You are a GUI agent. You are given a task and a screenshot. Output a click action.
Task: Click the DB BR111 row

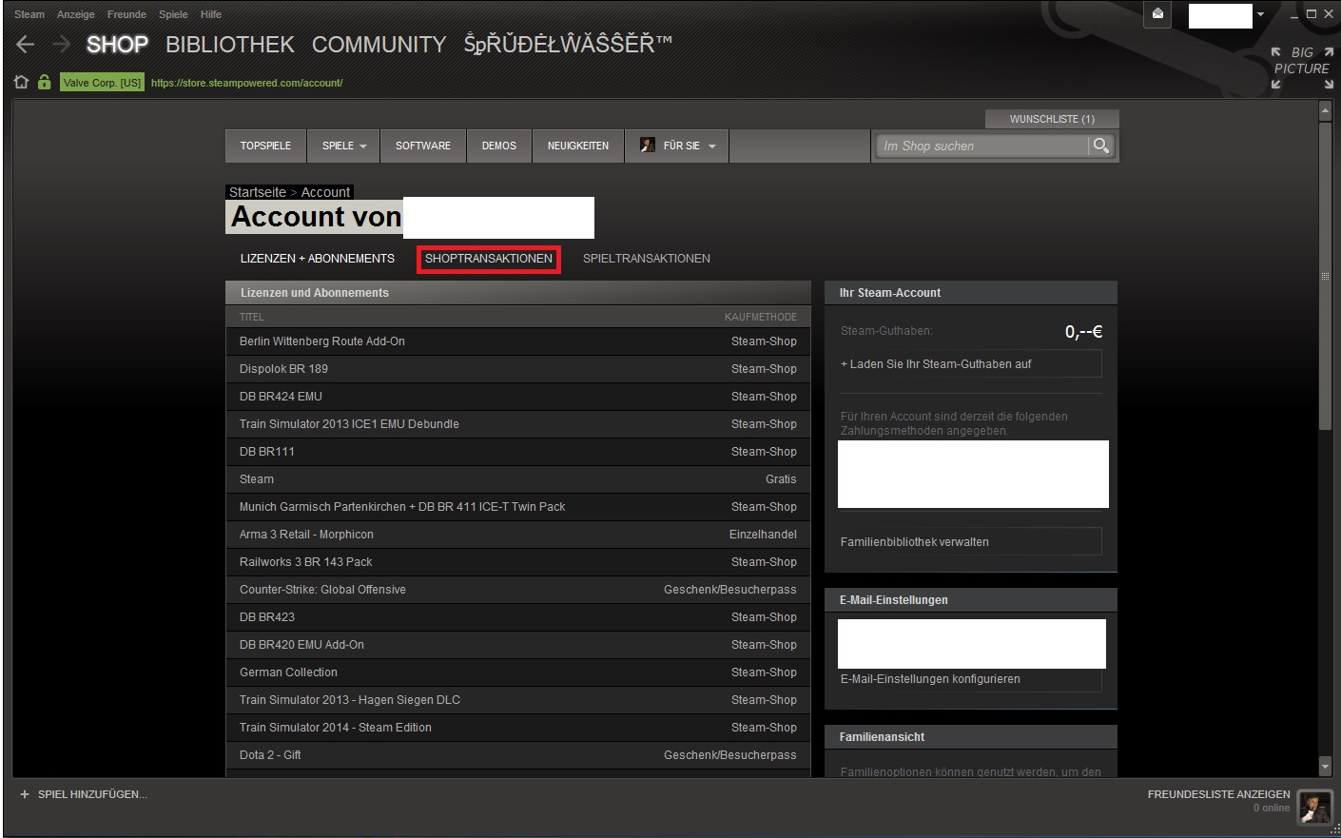click(518, 452)
